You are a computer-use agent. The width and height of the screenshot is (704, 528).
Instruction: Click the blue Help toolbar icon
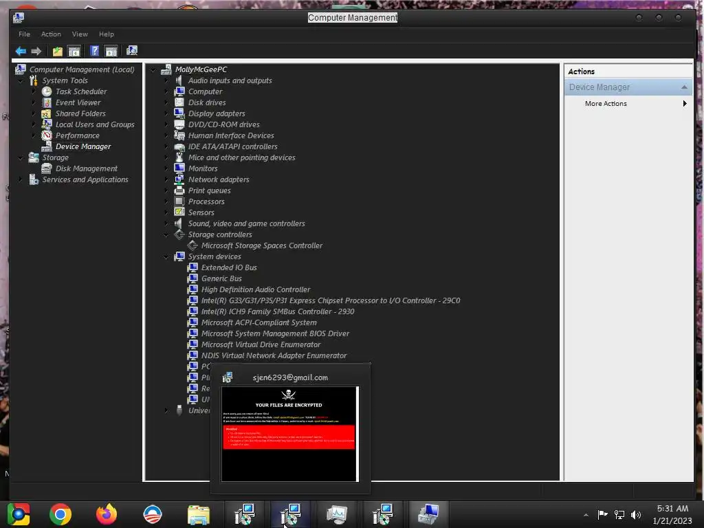[x=94, y=51]
